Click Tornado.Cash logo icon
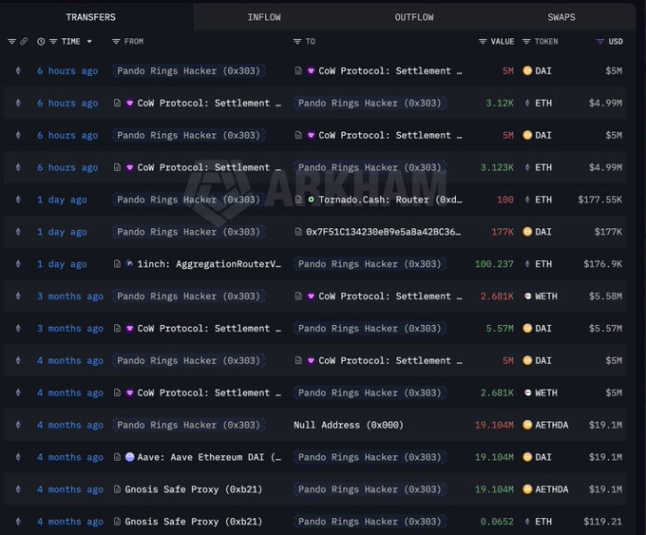 [311, 200]
